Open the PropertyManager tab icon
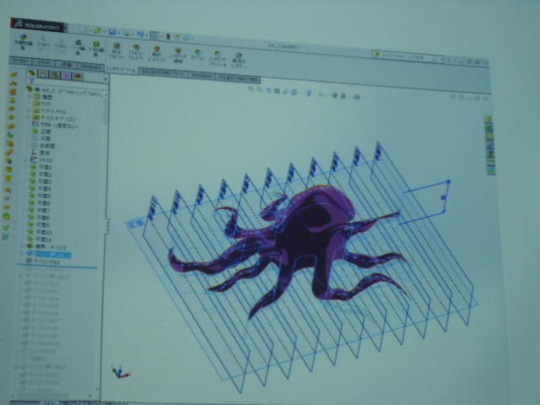 (43, 74)
